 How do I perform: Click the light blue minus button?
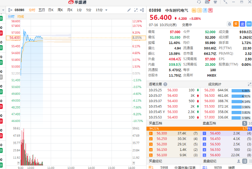coord(249,24)
